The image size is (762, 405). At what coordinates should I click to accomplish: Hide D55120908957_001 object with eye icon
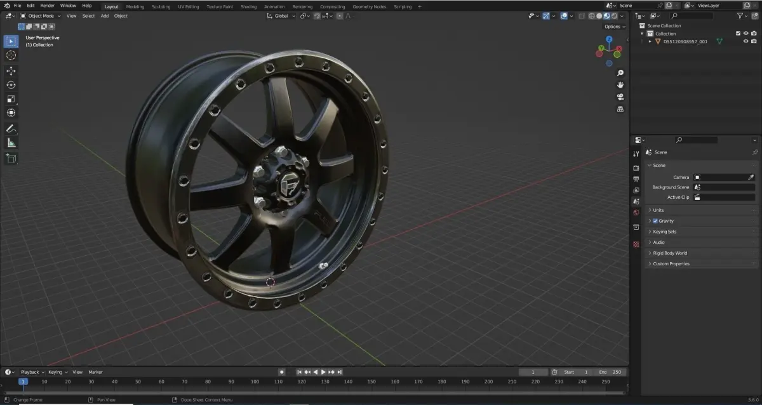(745, 41)
